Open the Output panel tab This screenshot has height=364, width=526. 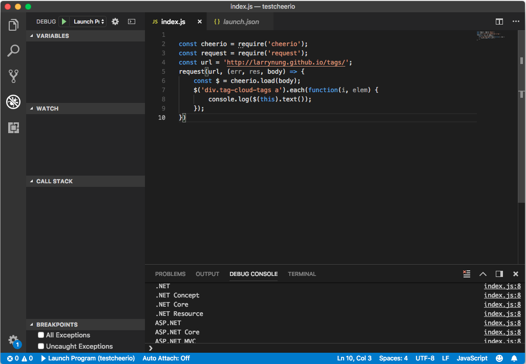pos(207,274)
